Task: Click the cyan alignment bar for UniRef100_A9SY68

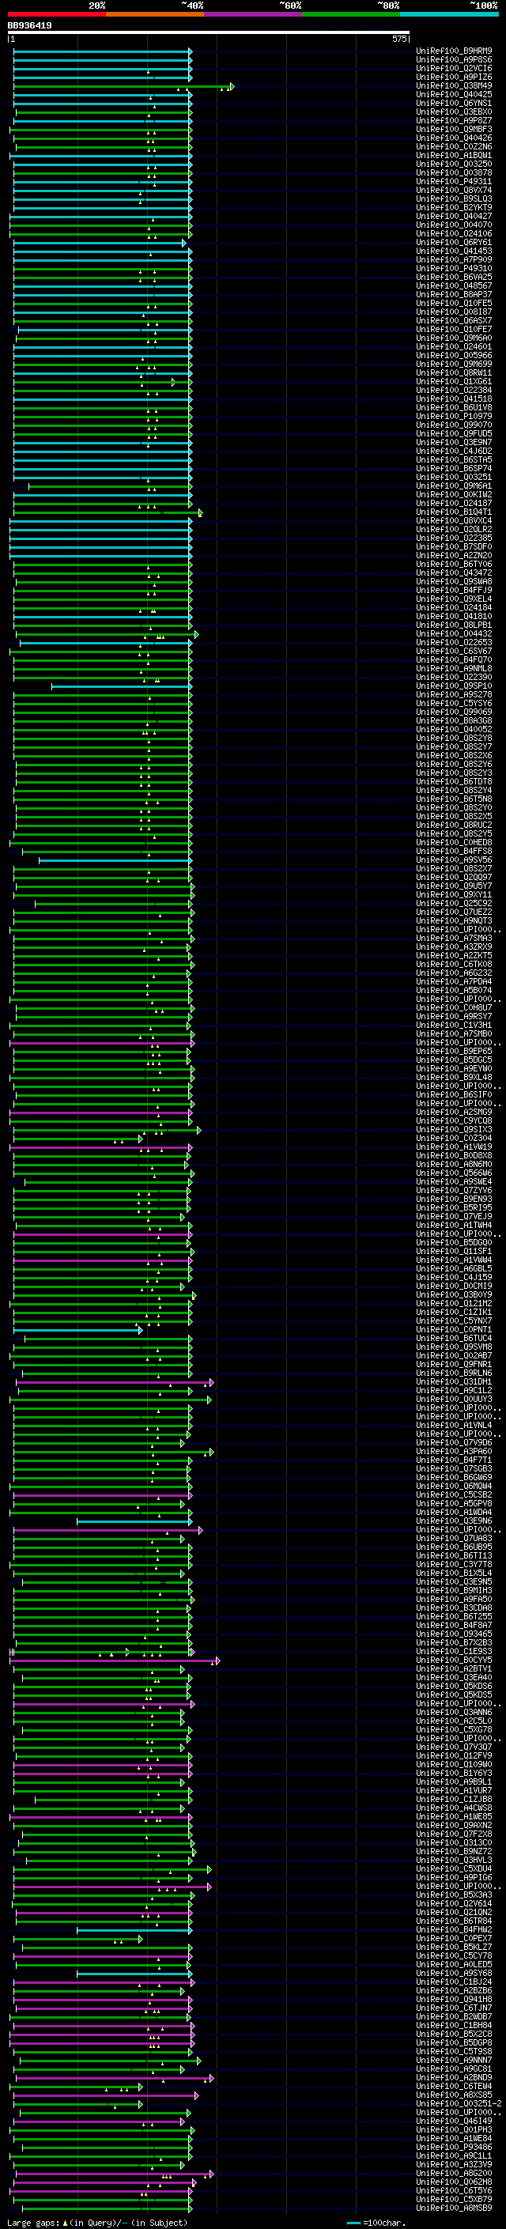Action: click(x=134, y=1974)
